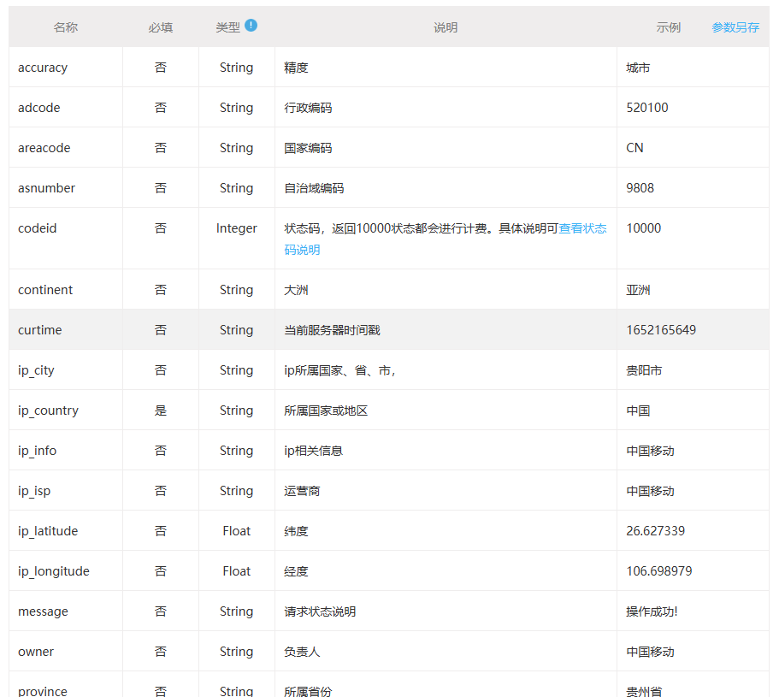779x697 pixels.
Task: Click the description 纬度
Action: pos(296,532)
